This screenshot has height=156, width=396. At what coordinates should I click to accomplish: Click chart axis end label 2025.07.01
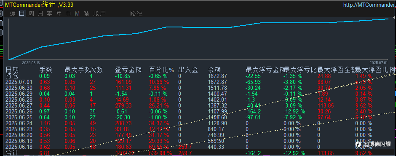[379, 62]
